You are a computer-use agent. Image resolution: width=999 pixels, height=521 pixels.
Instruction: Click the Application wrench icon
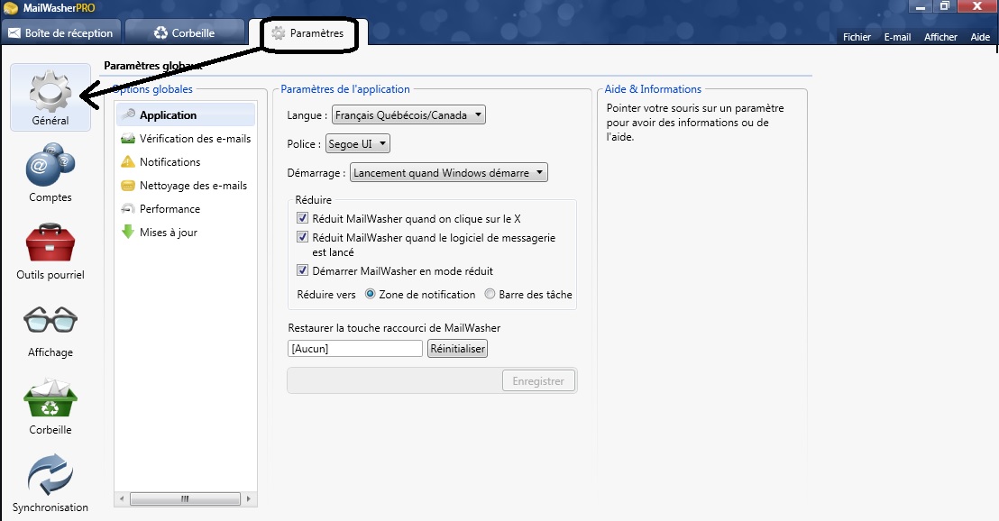(128, 114)
